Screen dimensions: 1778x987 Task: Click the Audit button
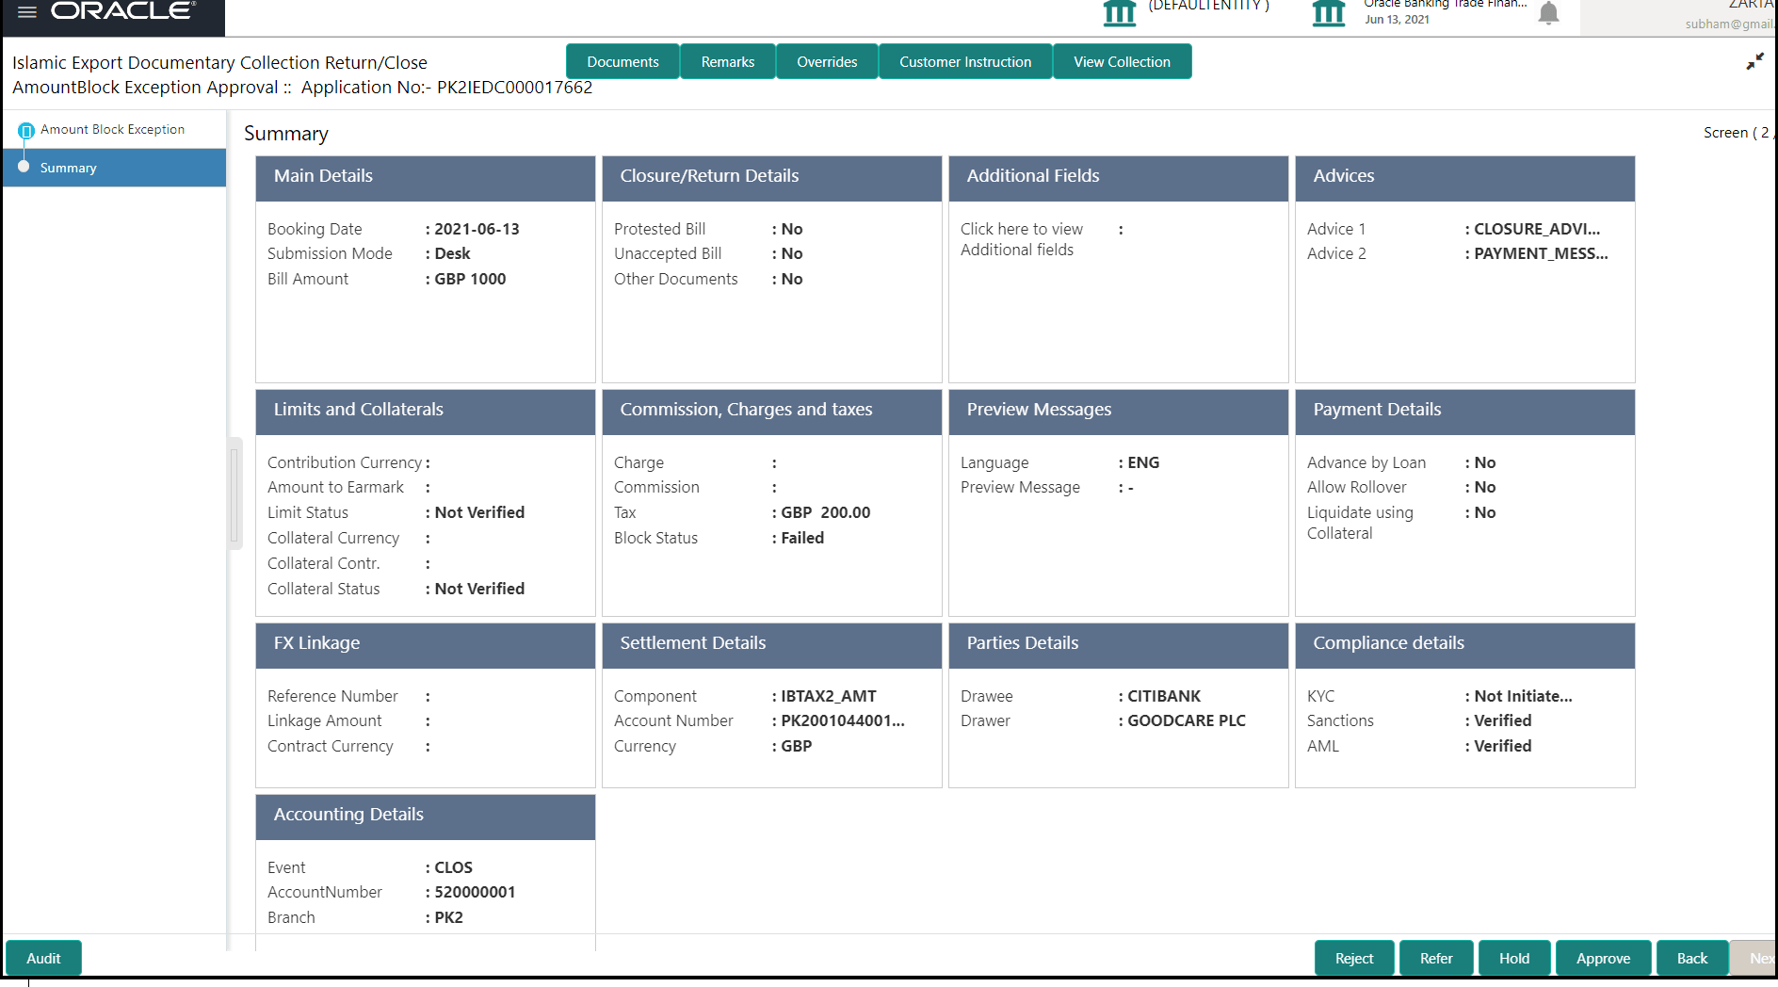pyautogui.click(x=43, y=958)
